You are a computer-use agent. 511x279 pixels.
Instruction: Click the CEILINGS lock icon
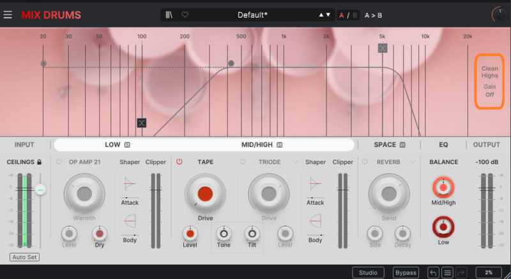click(x=40, y=162)
